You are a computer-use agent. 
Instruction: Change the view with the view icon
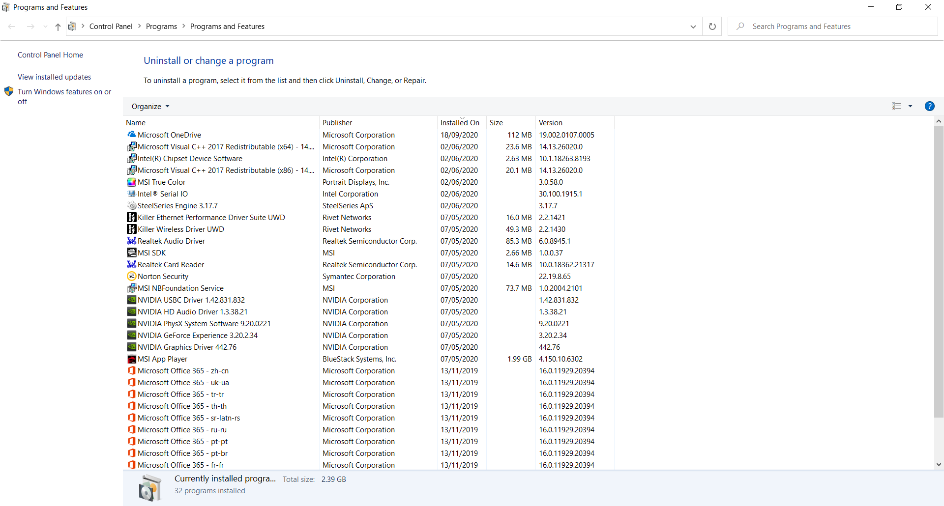click(x=896, y=106)
